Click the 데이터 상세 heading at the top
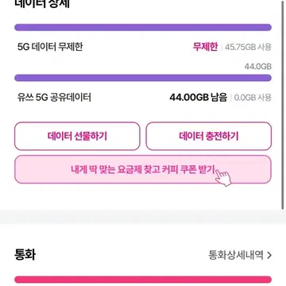286x286 pixels. pyautogui.click(x=42, y=4)
